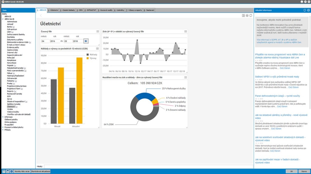Open the Zisk chart panel hamburger menu
This screenshot has height=174, width=311.
pos(186,31)
